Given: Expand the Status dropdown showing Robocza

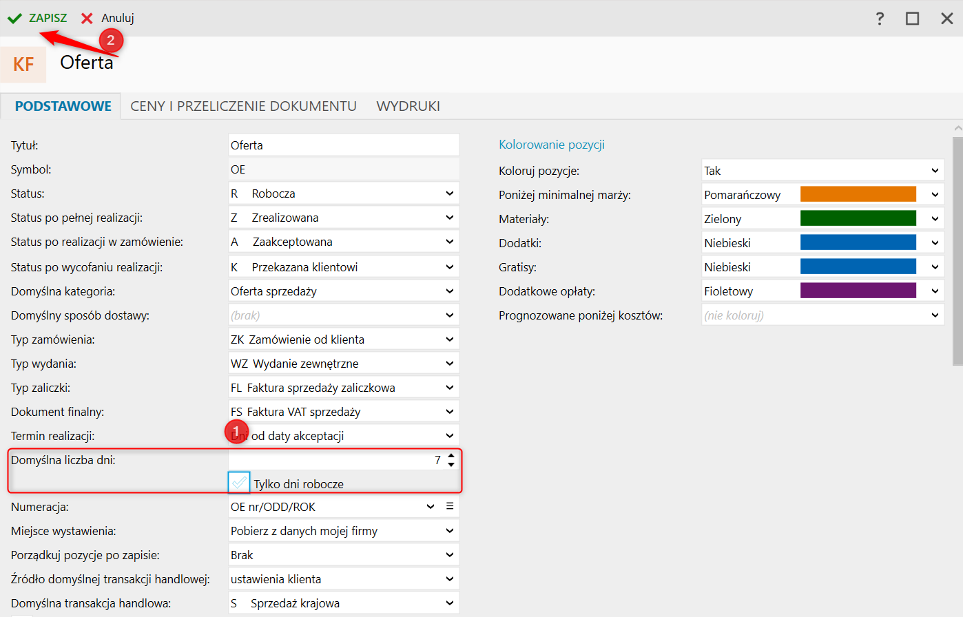Looking at the screenshot, I should 450,194.
